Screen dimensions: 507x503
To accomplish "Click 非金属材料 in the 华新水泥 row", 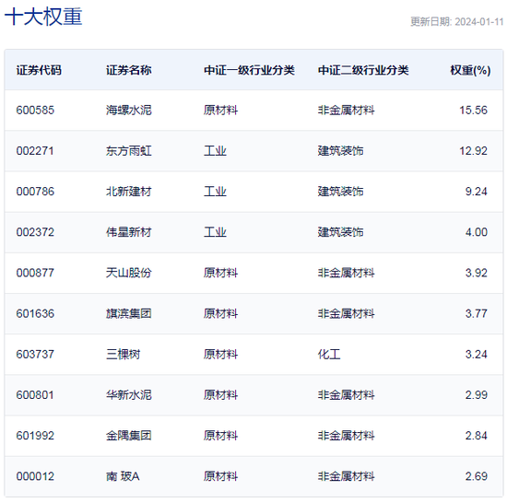I will pyautogui.click(x=346, y=395).
